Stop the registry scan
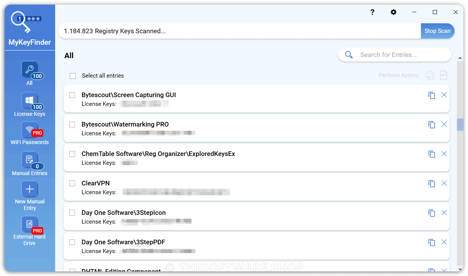Image resolution: width=468 pixels, height=276 pixels. click(x=437, y=31)
